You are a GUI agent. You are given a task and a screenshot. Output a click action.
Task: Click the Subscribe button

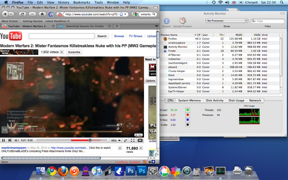pos(74,52)
